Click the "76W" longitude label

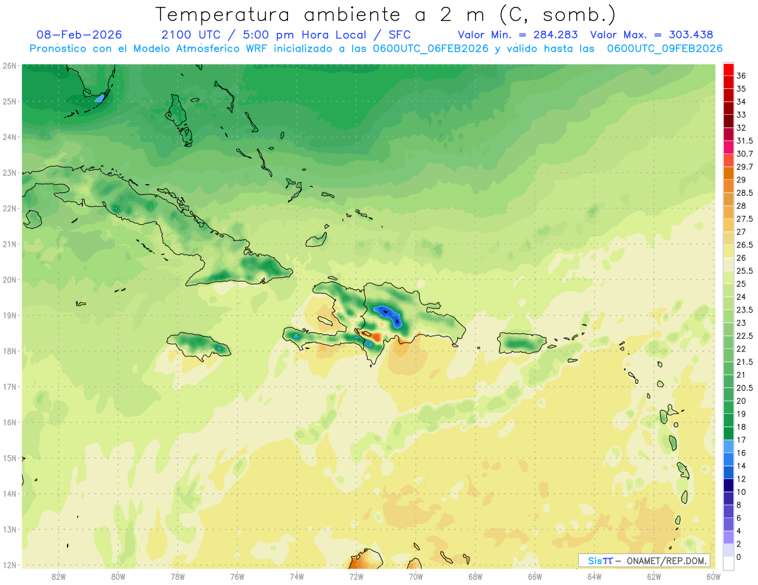pyautogui.click(x=237, y=577)
